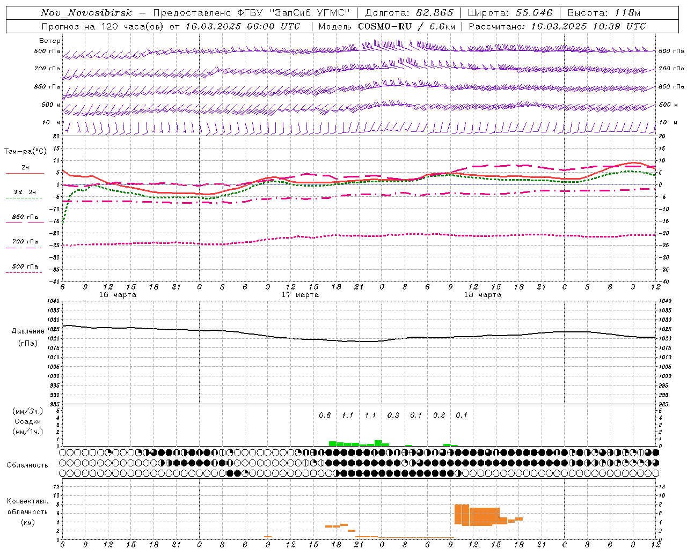Select the 'Высота: 118м' elevation text
687x549 pixels.
(604, 13)
